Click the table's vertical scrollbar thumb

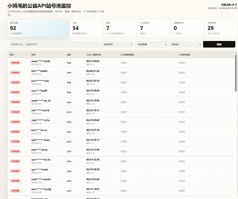236,73
